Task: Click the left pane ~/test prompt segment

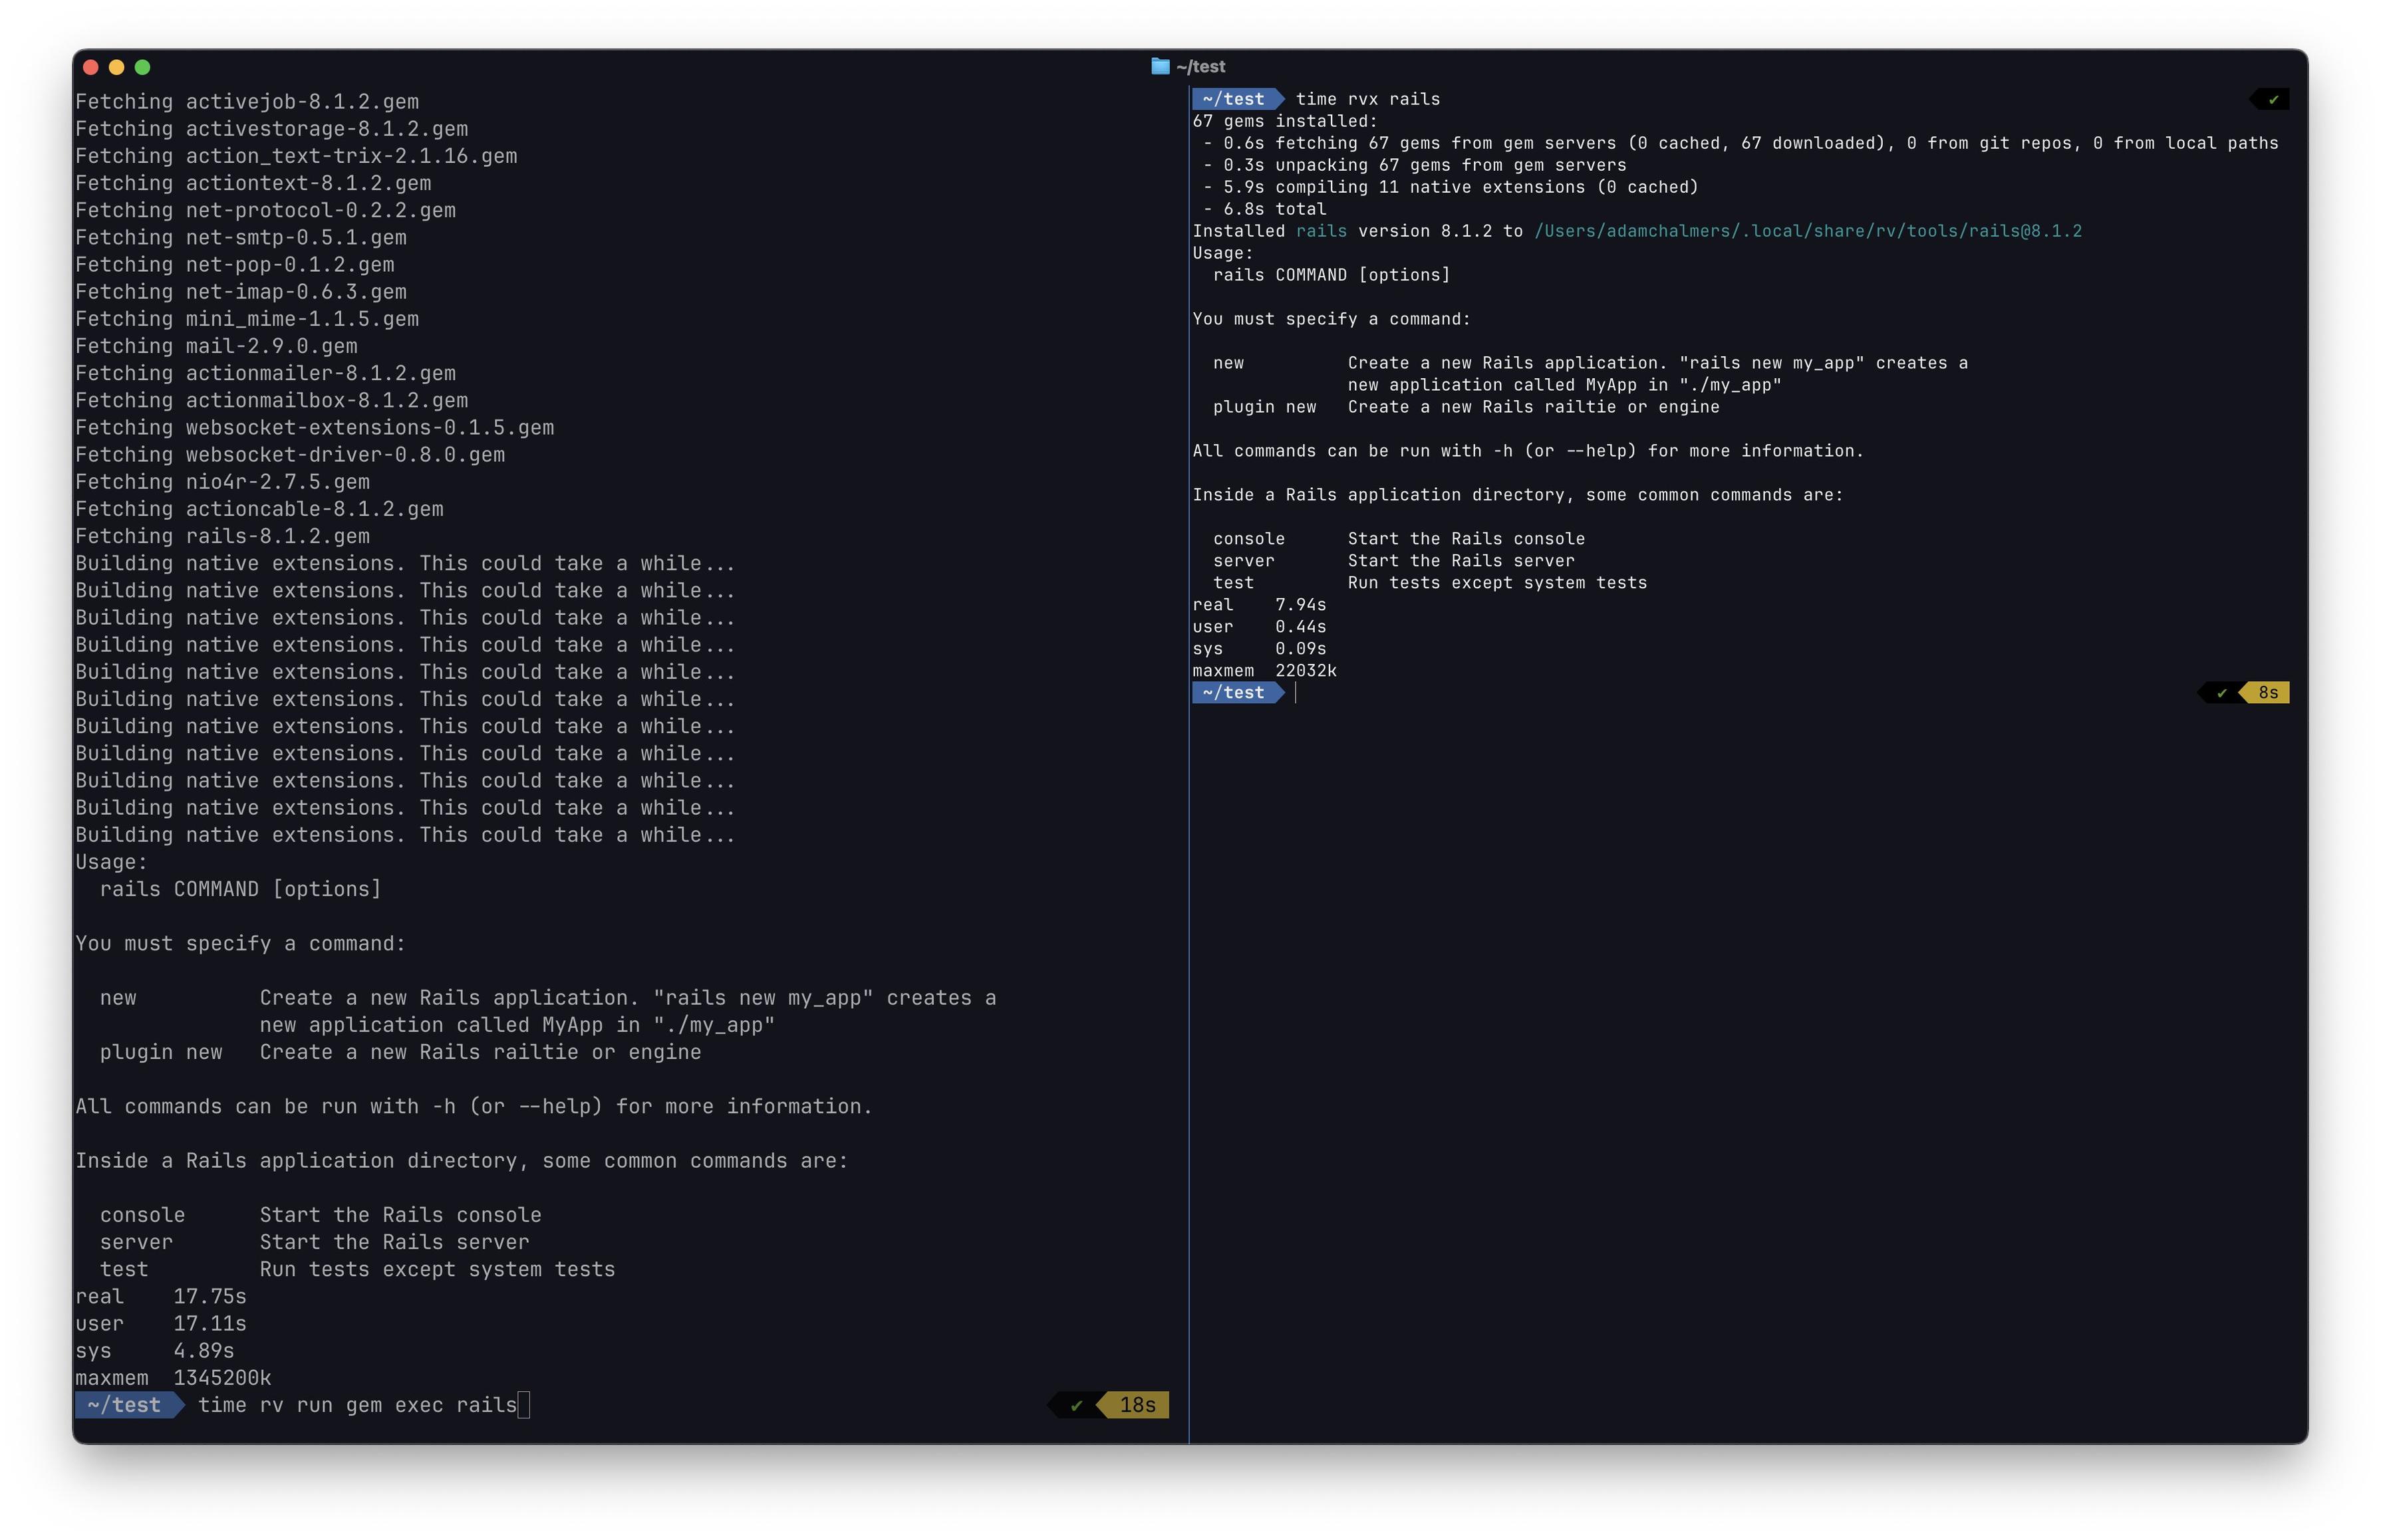Action: coord(124,1405)
